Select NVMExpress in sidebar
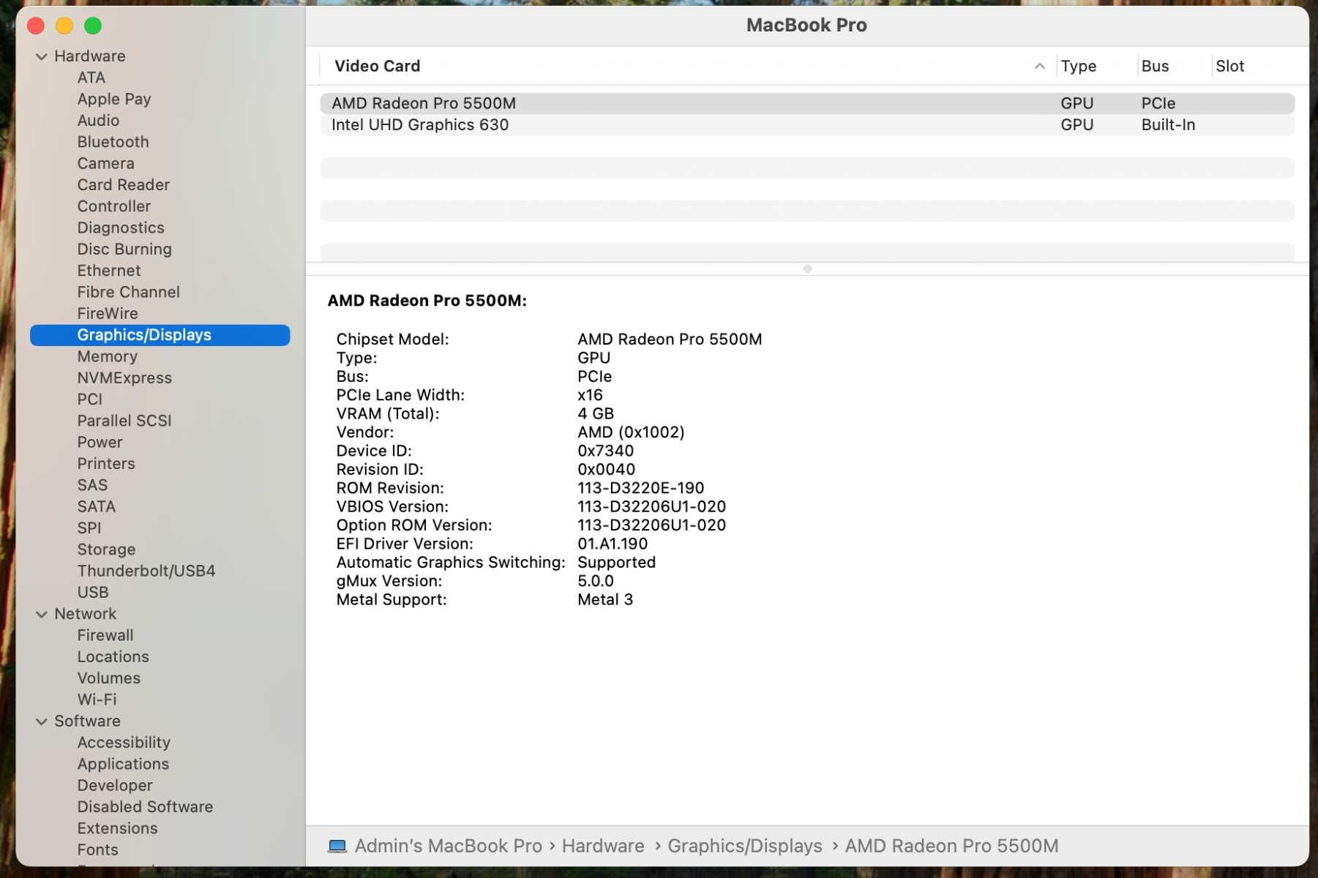Image resolution: width=1318 pixels, height=878 pixels. pyautogui.click(x=124, y=378)
